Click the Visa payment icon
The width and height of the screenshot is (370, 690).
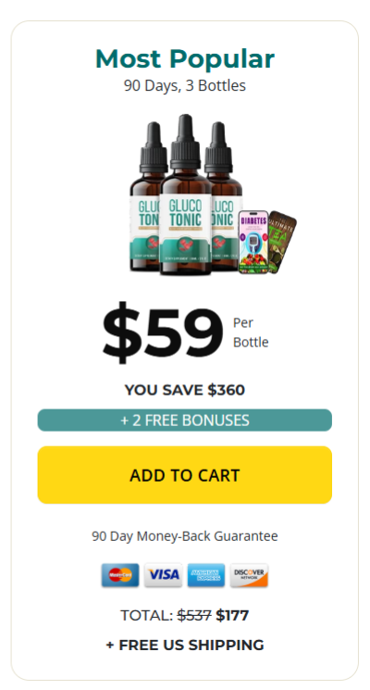coord(163,575)
